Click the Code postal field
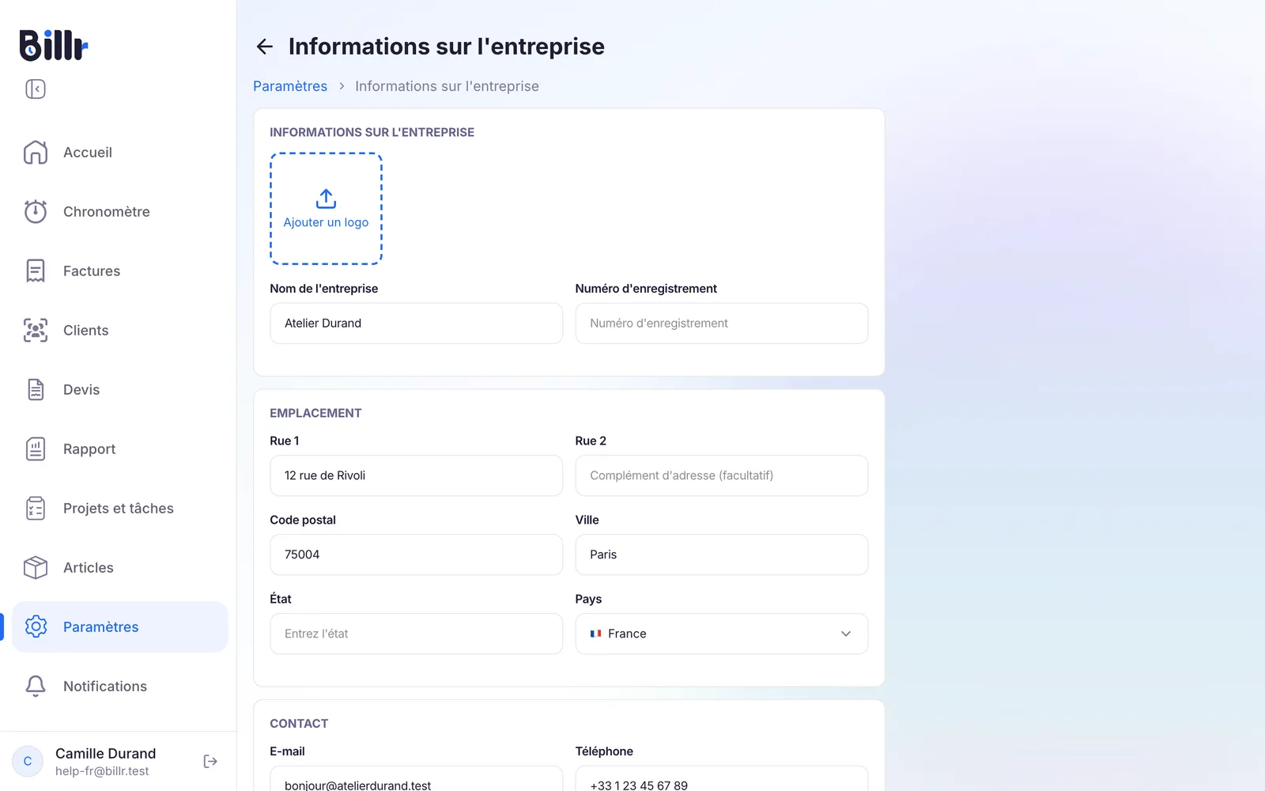Screen dimensions: 1265x791 [417, 554]
